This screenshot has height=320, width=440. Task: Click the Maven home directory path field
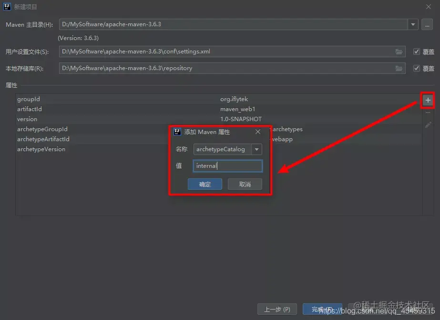coord(233,24)
